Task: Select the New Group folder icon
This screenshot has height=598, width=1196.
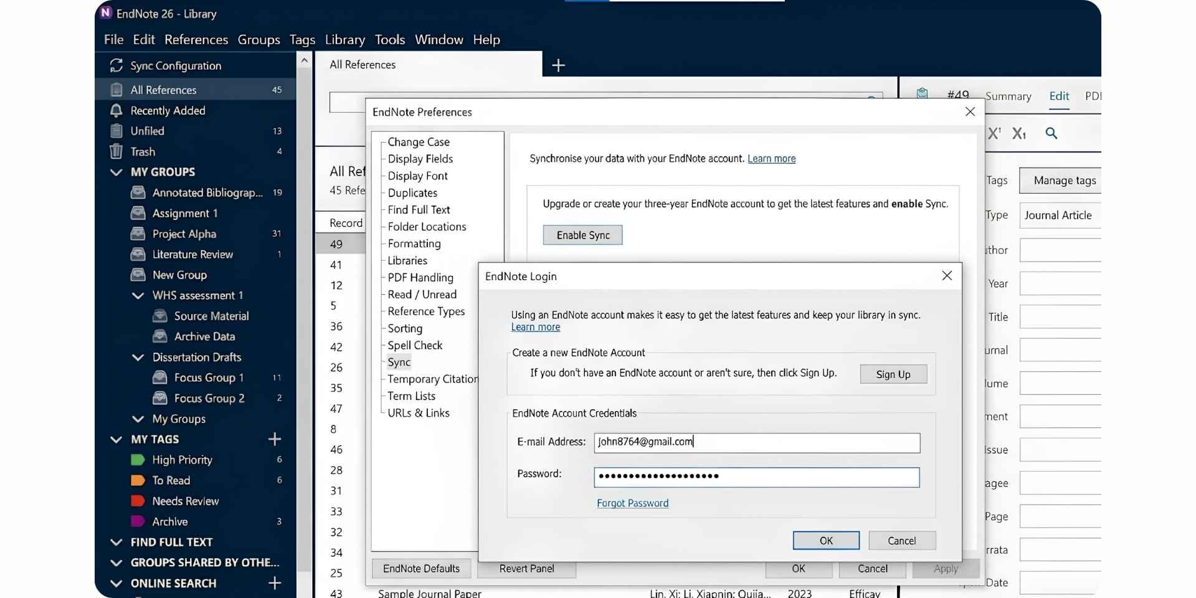Action: (138, 275)
